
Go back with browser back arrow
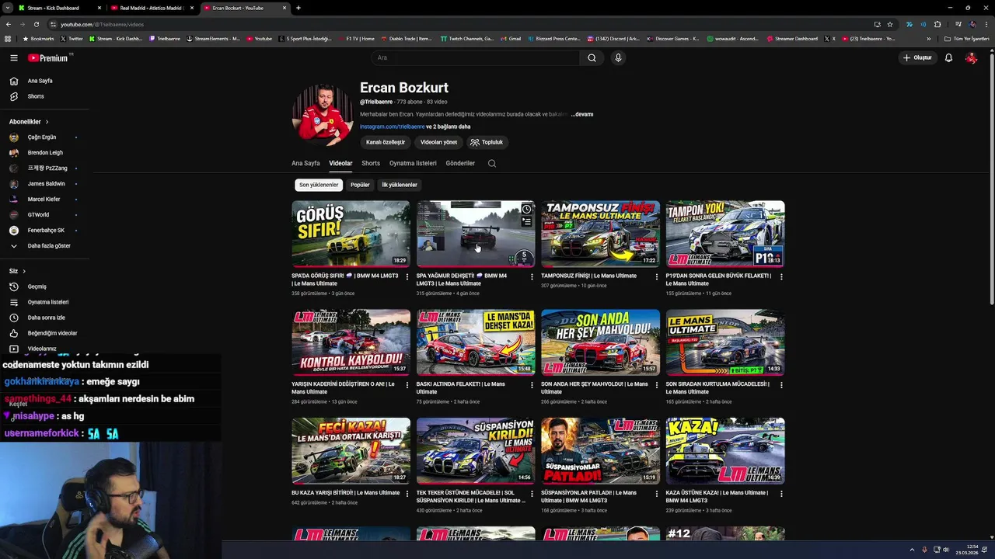click(x=9, y=24)
